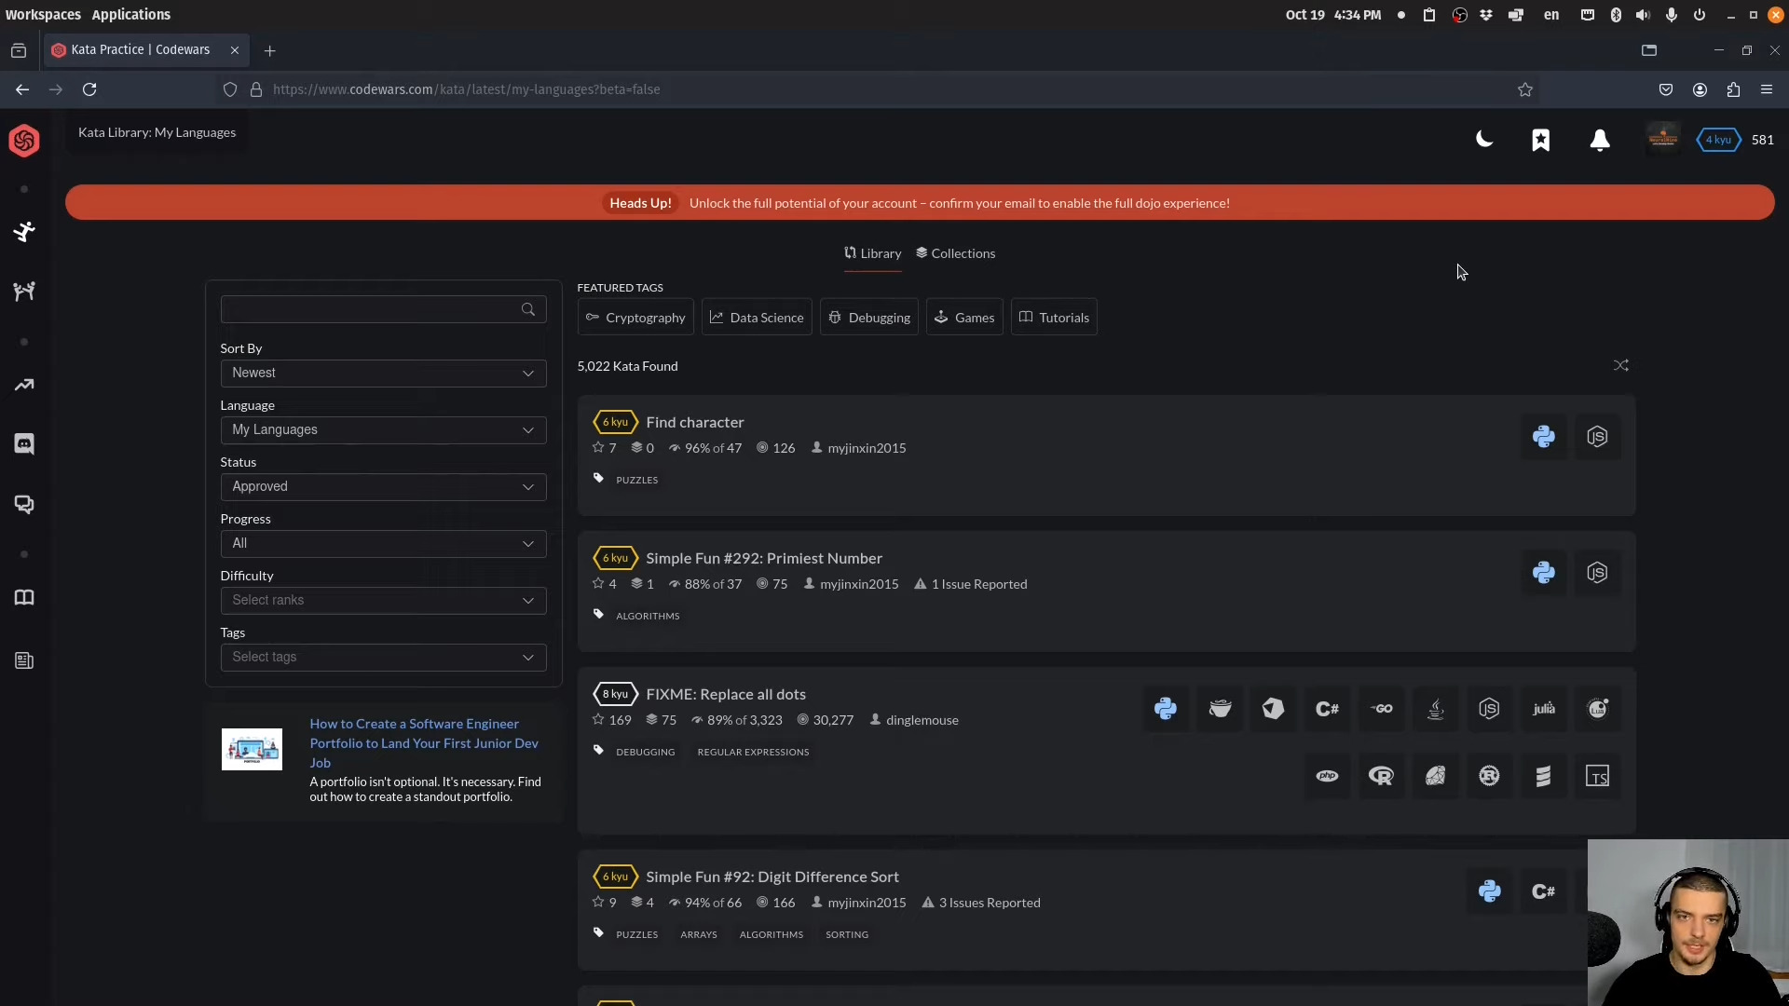This screenshot has width=1789, height=1006.
Task: Train Find character in Python
Action: coord(1544,437)
